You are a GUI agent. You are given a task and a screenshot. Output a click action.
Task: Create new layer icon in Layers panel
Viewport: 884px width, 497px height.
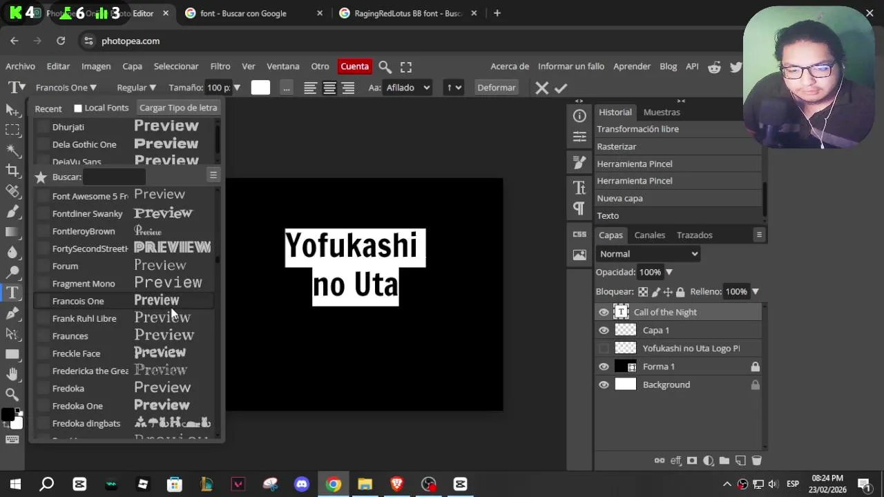coord(740,460)
